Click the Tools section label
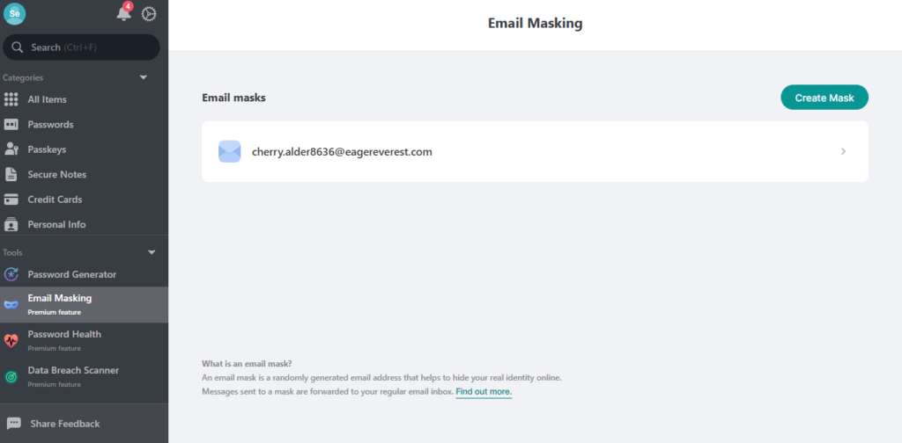The width and height of the screenshot is (902, 443). coord(12,252)
